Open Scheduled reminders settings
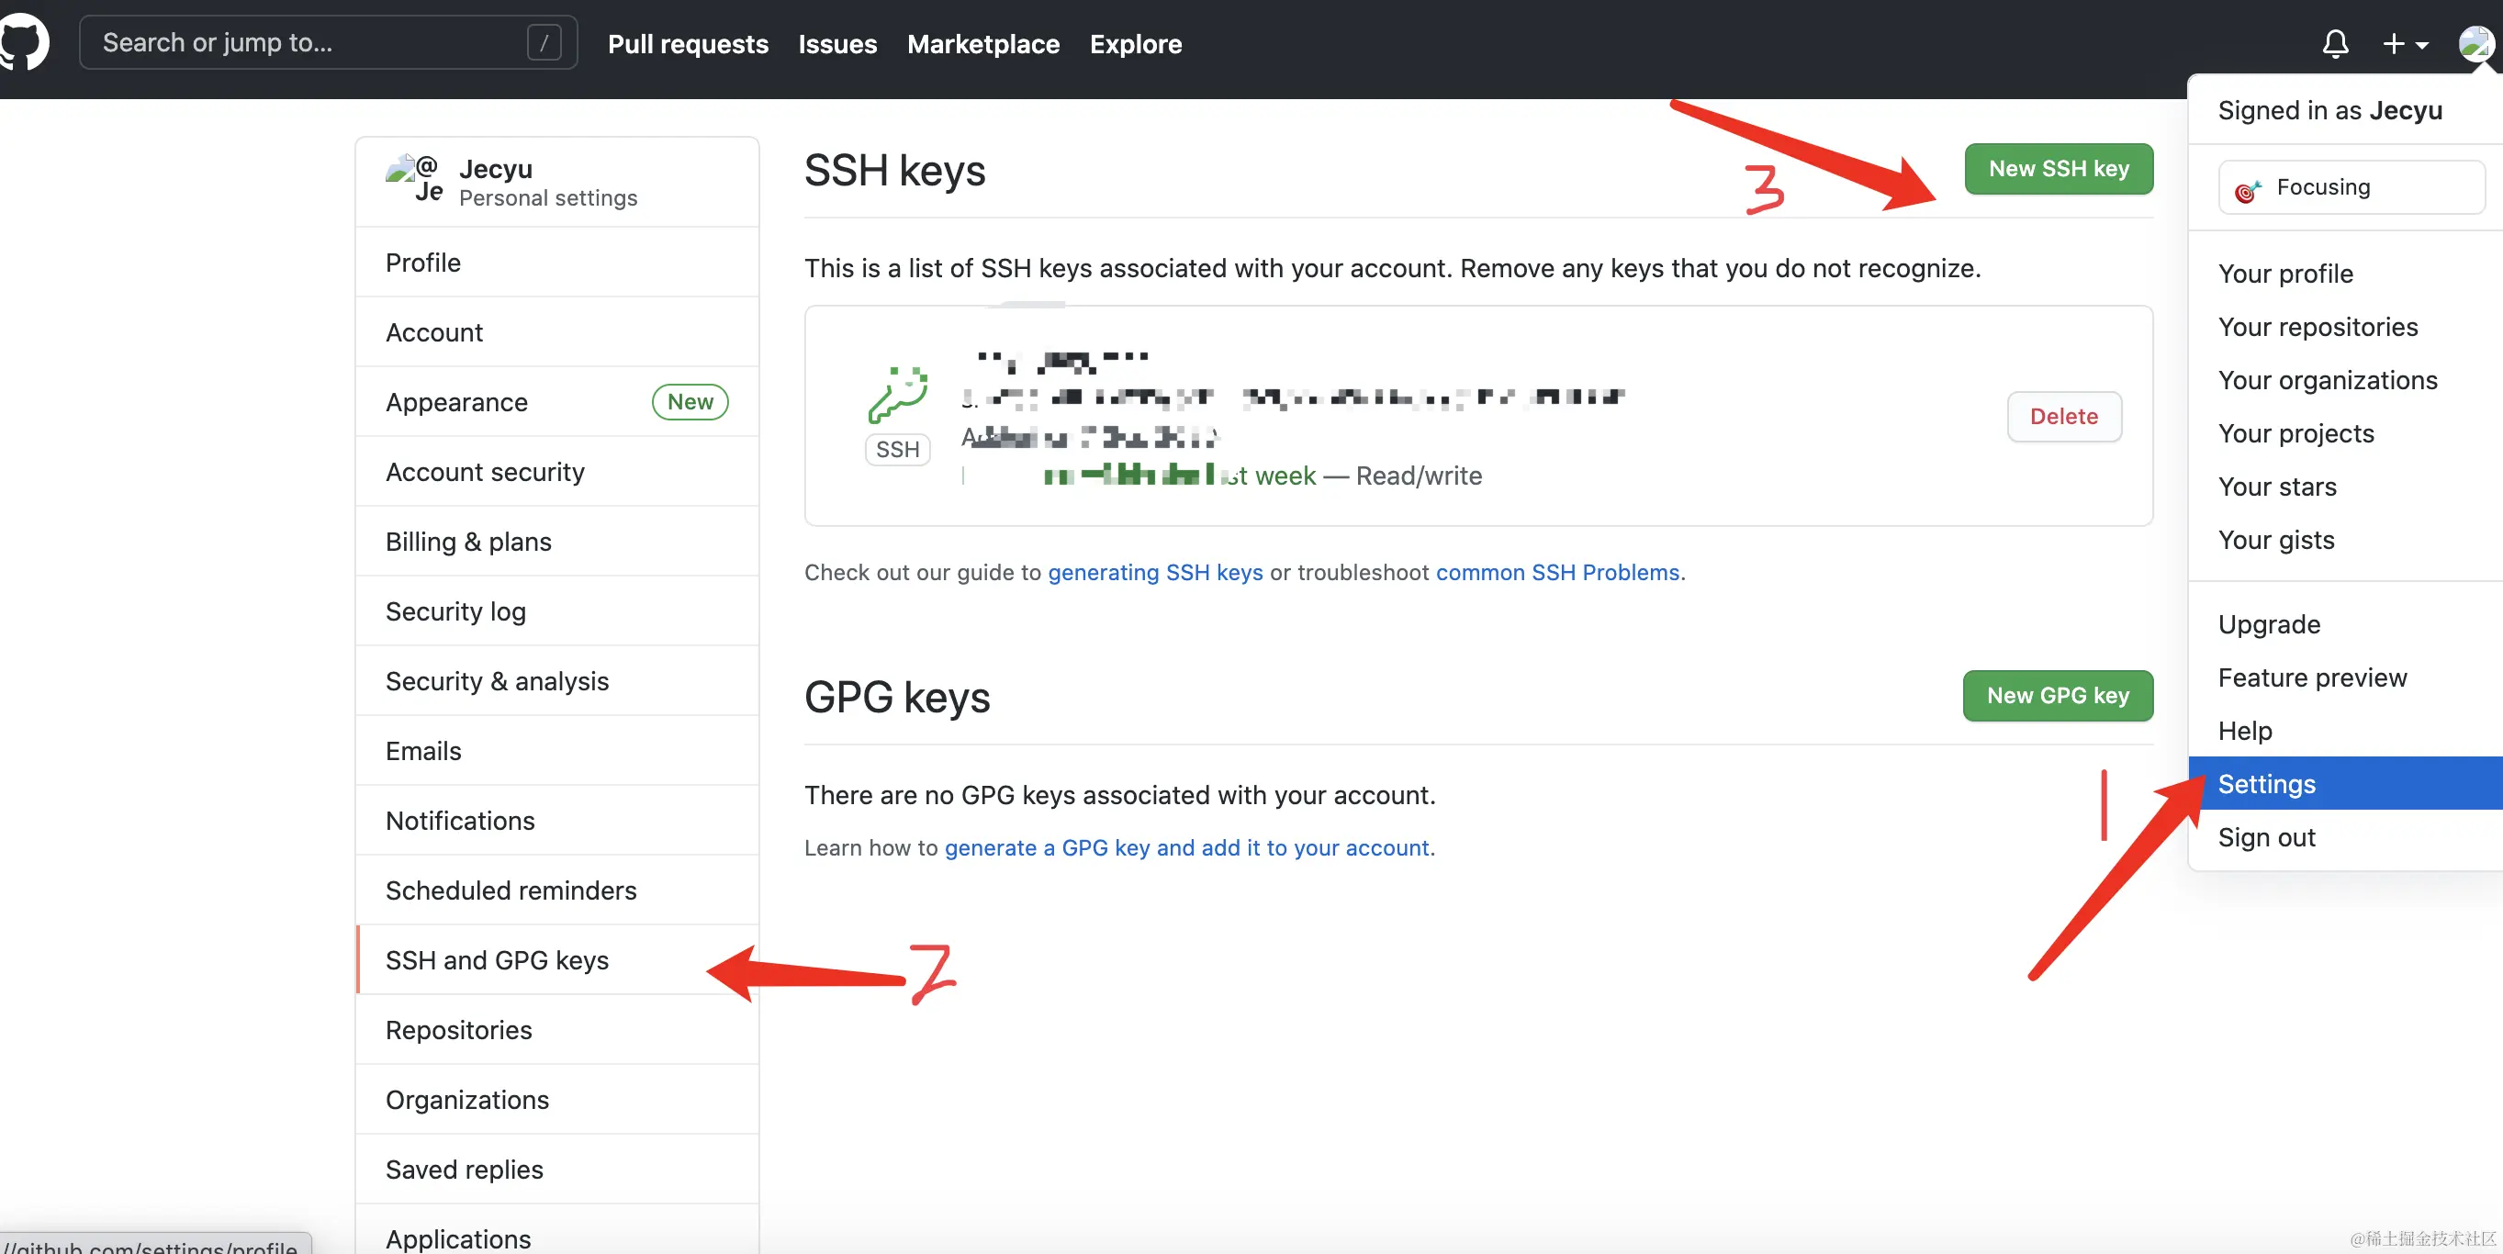The height and width of the screenshot is (1254, 2503). click(x=557, y=890)
